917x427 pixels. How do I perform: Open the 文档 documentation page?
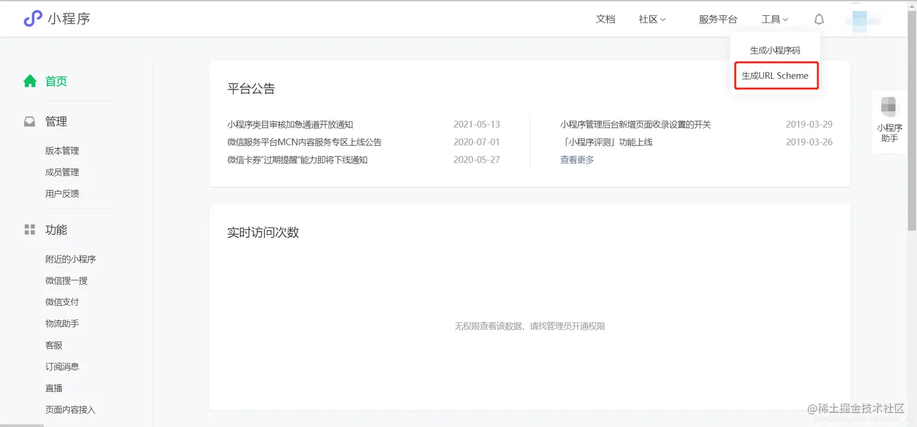[605, 19]
